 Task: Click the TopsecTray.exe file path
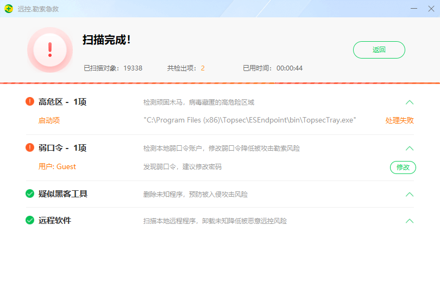[x=249, y=120]
